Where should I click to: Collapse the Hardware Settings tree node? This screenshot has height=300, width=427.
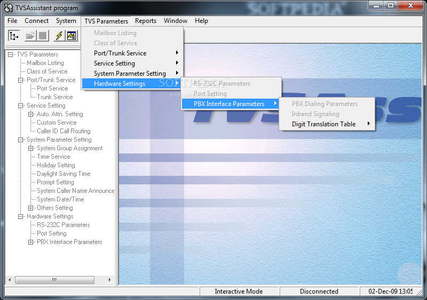click(20, 216)
